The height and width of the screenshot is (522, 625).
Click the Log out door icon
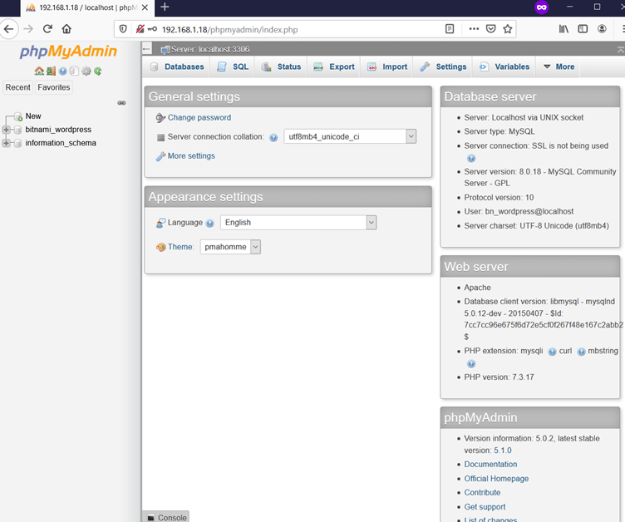click(x=51, y=71)
